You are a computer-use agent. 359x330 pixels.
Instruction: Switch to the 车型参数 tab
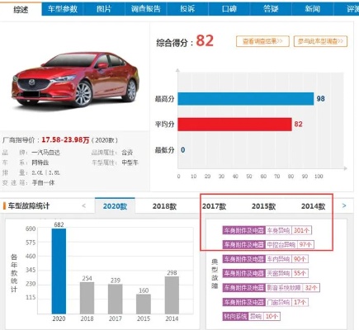tap(63, 9)
